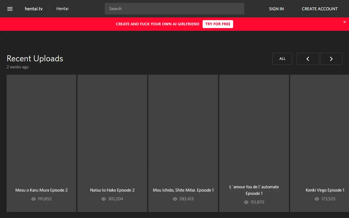Image resolution: width=349 pixels, height=218 pixels.
Task: Open the Hentai navigation item
Action: coord(62,9)
